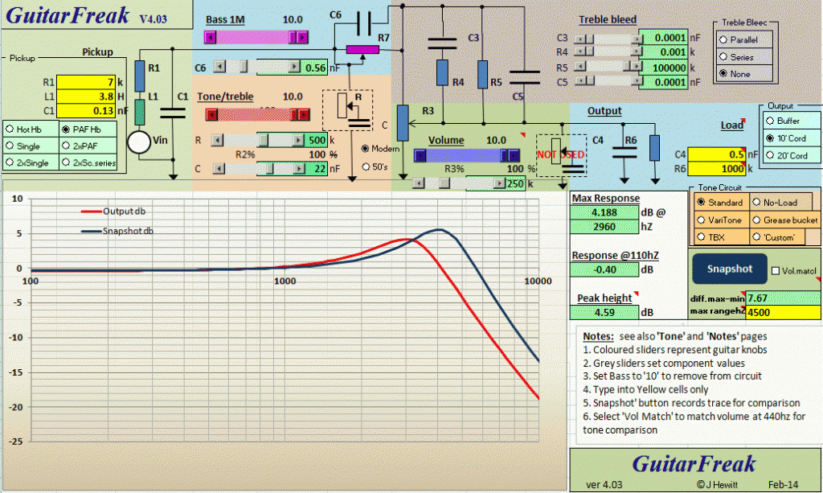
Task: Click the blue Volume knob slider
Action: tap(466, 155)
